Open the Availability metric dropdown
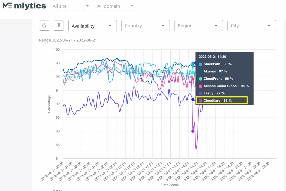286x191 pixels. pyautogui.click(x=92, y=26)
